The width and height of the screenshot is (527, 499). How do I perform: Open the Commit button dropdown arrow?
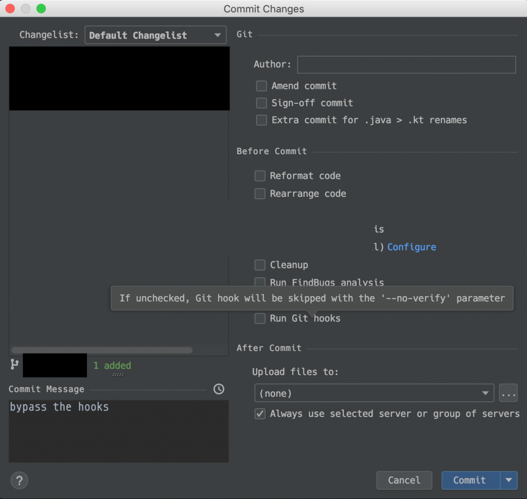[x=508, y=480]
